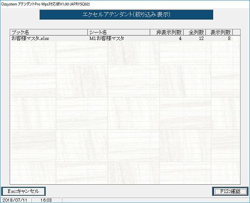250x203 pixels.
Task: Click the 16:03 time in status bar
Action: tap(46, 200)
